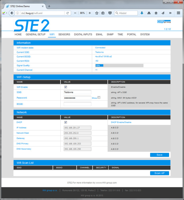184x200 pixels.
Task: Open the SENSORS tab
Action: pyautogui.click(x=64, y=35)
